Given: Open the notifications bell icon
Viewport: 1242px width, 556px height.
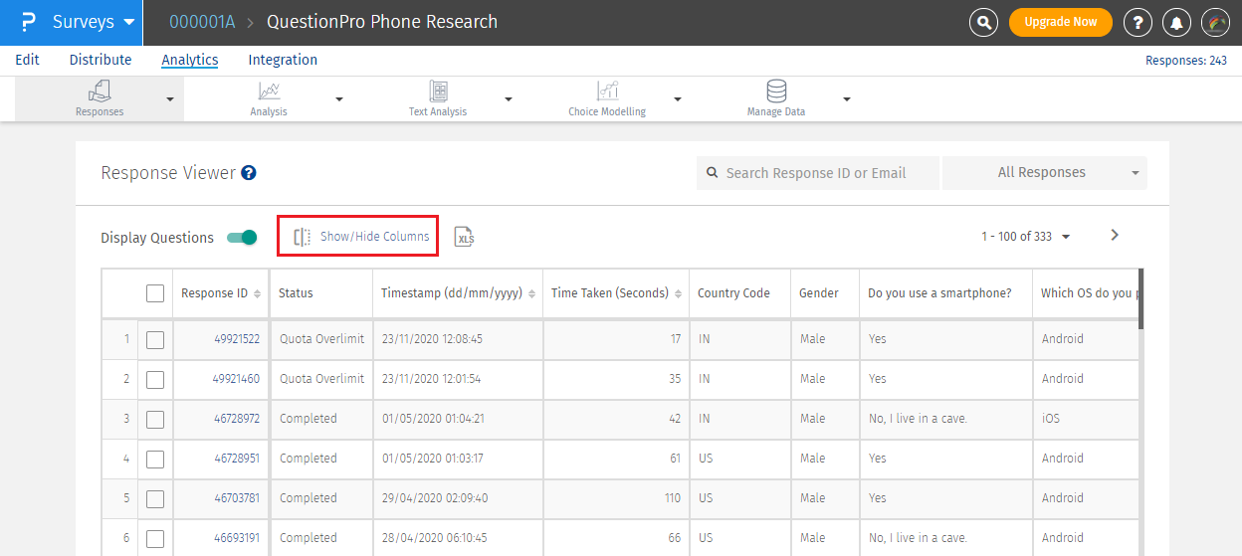Looking at the screenshot, I should coord(1177,22).
